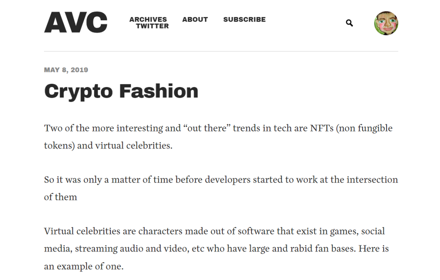Click "an example of one." sentence ending
The width and height of the screenshot is (440, 280).
[84, 266]
